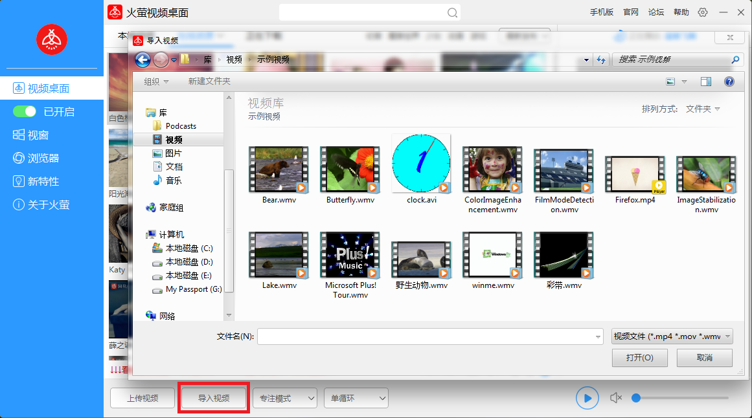Select the Bear.wmv video file
The width and height of the screenshot is (752, 418).
tap(279, 175)
